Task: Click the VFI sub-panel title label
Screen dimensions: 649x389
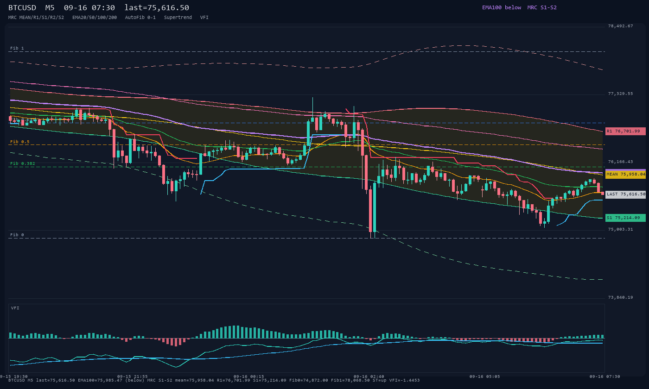Action: pyautogui.click(x=15, y=308)
